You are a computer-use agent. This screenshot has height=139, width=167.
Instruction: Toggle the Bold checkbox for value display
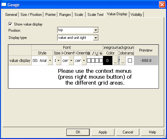coord(89,61)
